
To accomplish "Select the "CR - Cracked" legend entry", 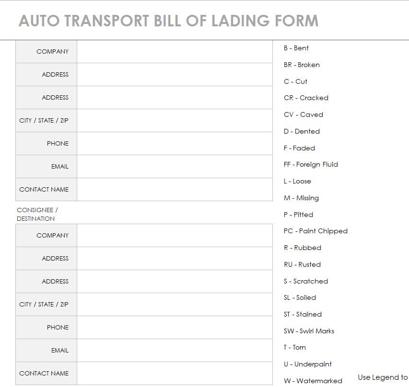I will pos(306,98).
